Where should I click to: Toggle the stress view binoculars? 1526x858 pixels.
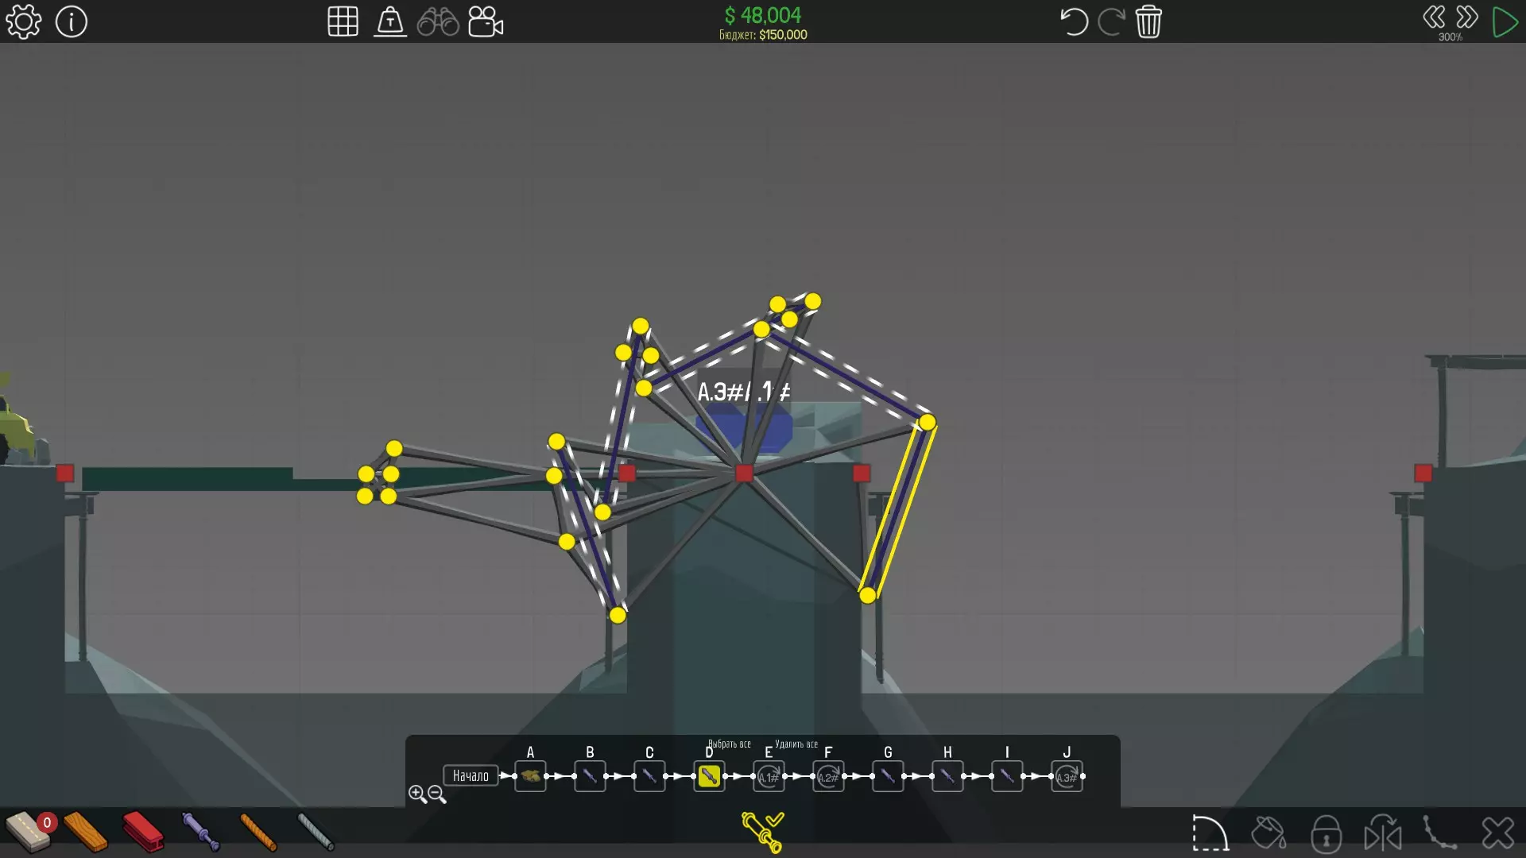tap(438, 21)
